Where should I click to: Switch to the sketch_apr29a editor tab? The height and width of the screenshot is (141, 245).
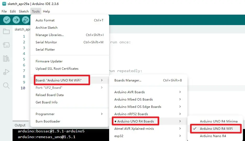[22, 30]
